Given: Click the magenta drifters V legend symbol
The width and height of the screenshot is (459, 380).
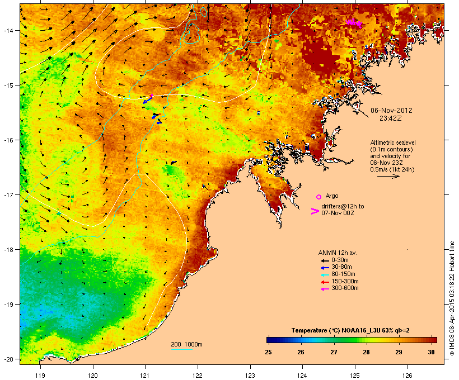Looking at the screenshot, I should pos(315,211).
